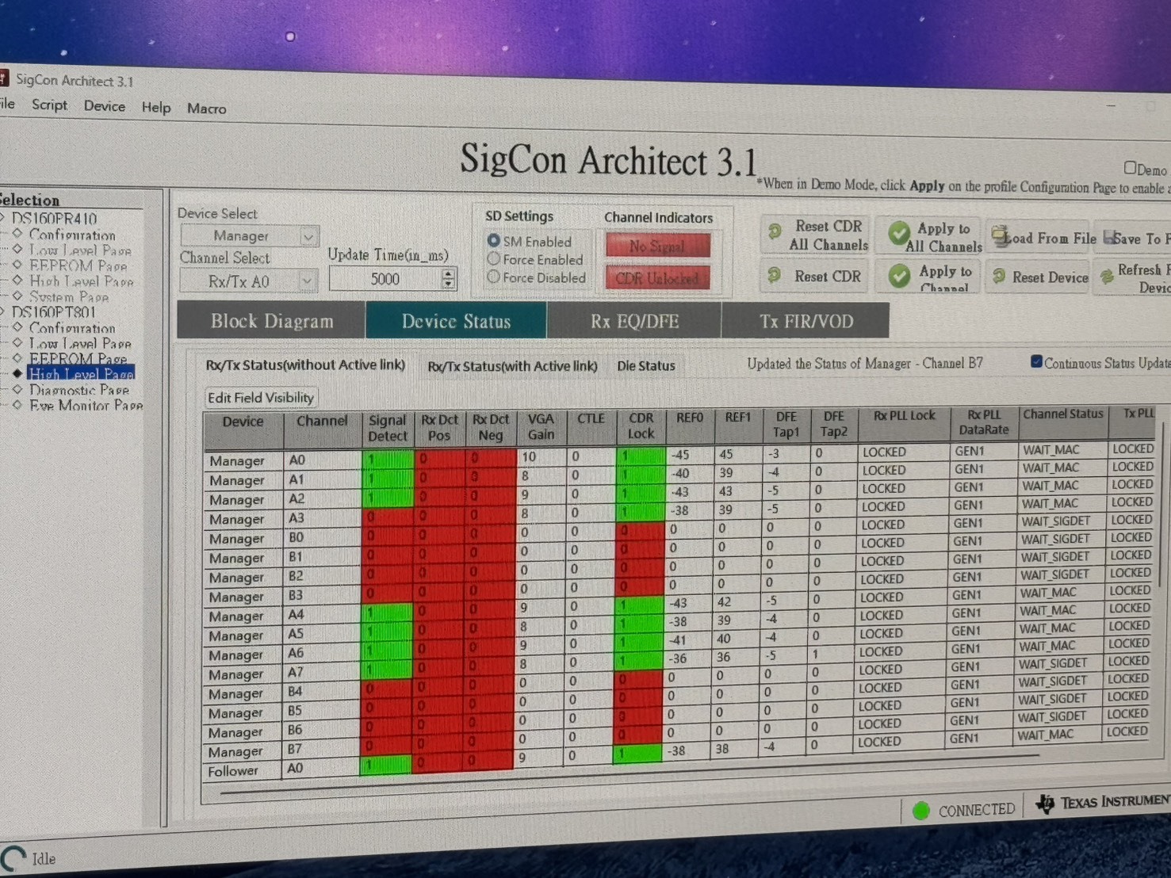Click the Apply to Channel button
This screenshot has width=1171, height=878.
pos(929,277)
